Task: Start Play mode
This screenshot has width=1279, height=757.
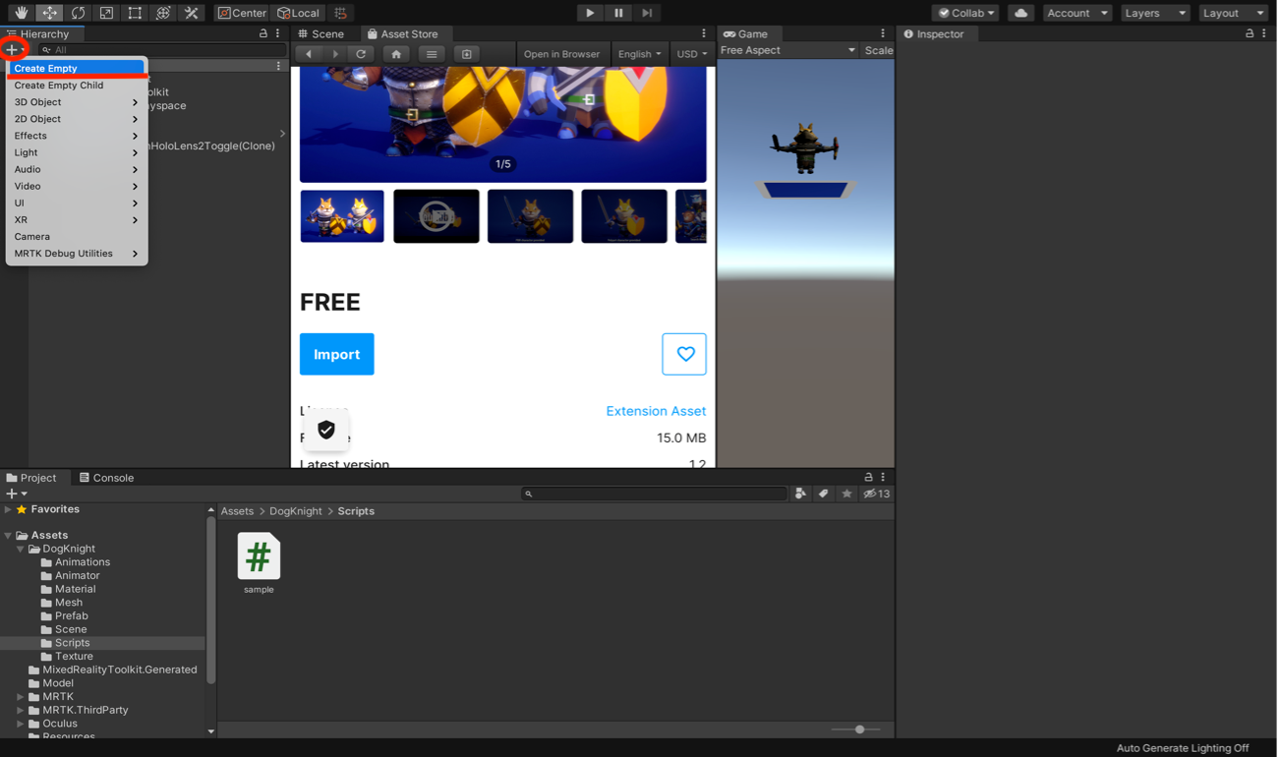Action: [x=590, y=13]
